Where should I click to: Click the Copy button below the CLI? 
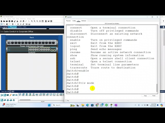pos(145,96)
